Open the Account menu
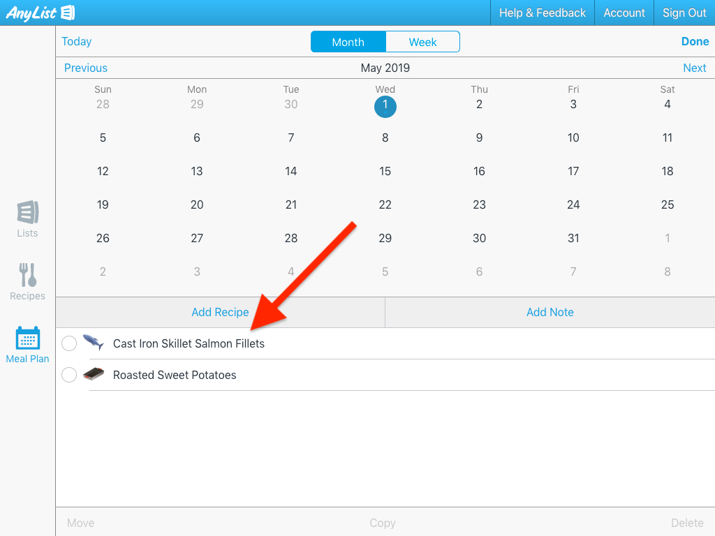The image size is (715, 536). 624,13
